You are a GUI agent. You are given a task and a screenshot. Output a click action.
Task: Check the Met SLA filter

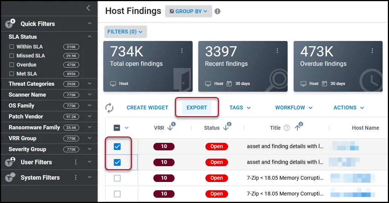pos(11,74)
